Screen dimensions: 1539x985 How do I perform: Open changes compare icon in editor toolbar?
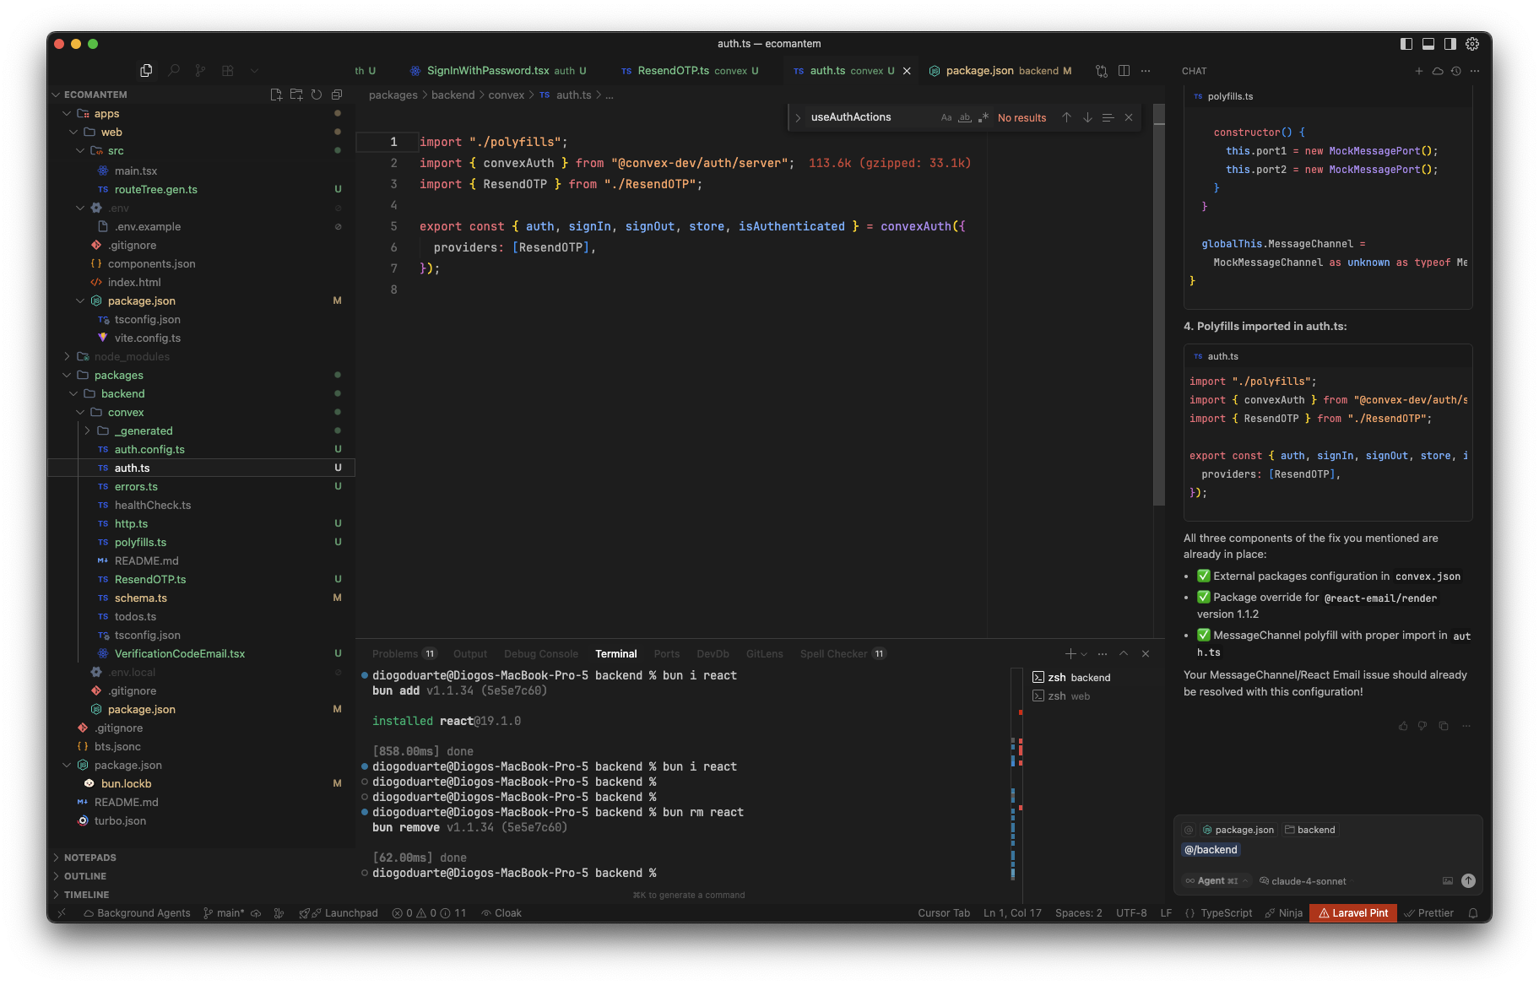(x=1102, y=71)
